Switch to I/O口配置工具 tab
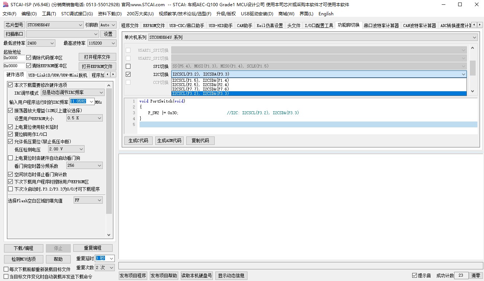 (x=319, y=26)
